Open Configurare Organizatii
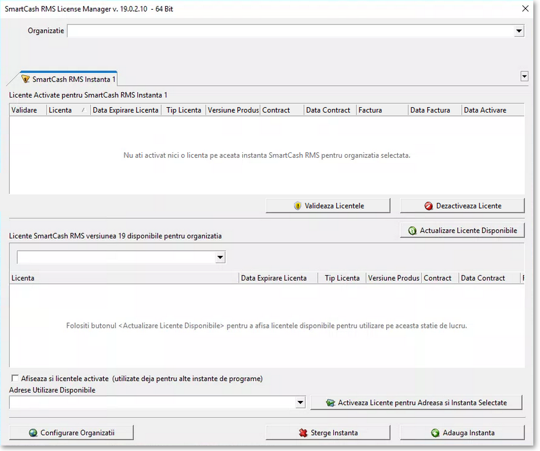Viewport: 540px width, 451px height. tap(71, 433)
